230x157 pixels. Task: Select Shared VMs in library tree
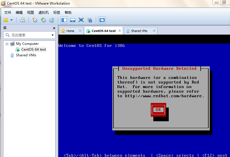point(26,55)
